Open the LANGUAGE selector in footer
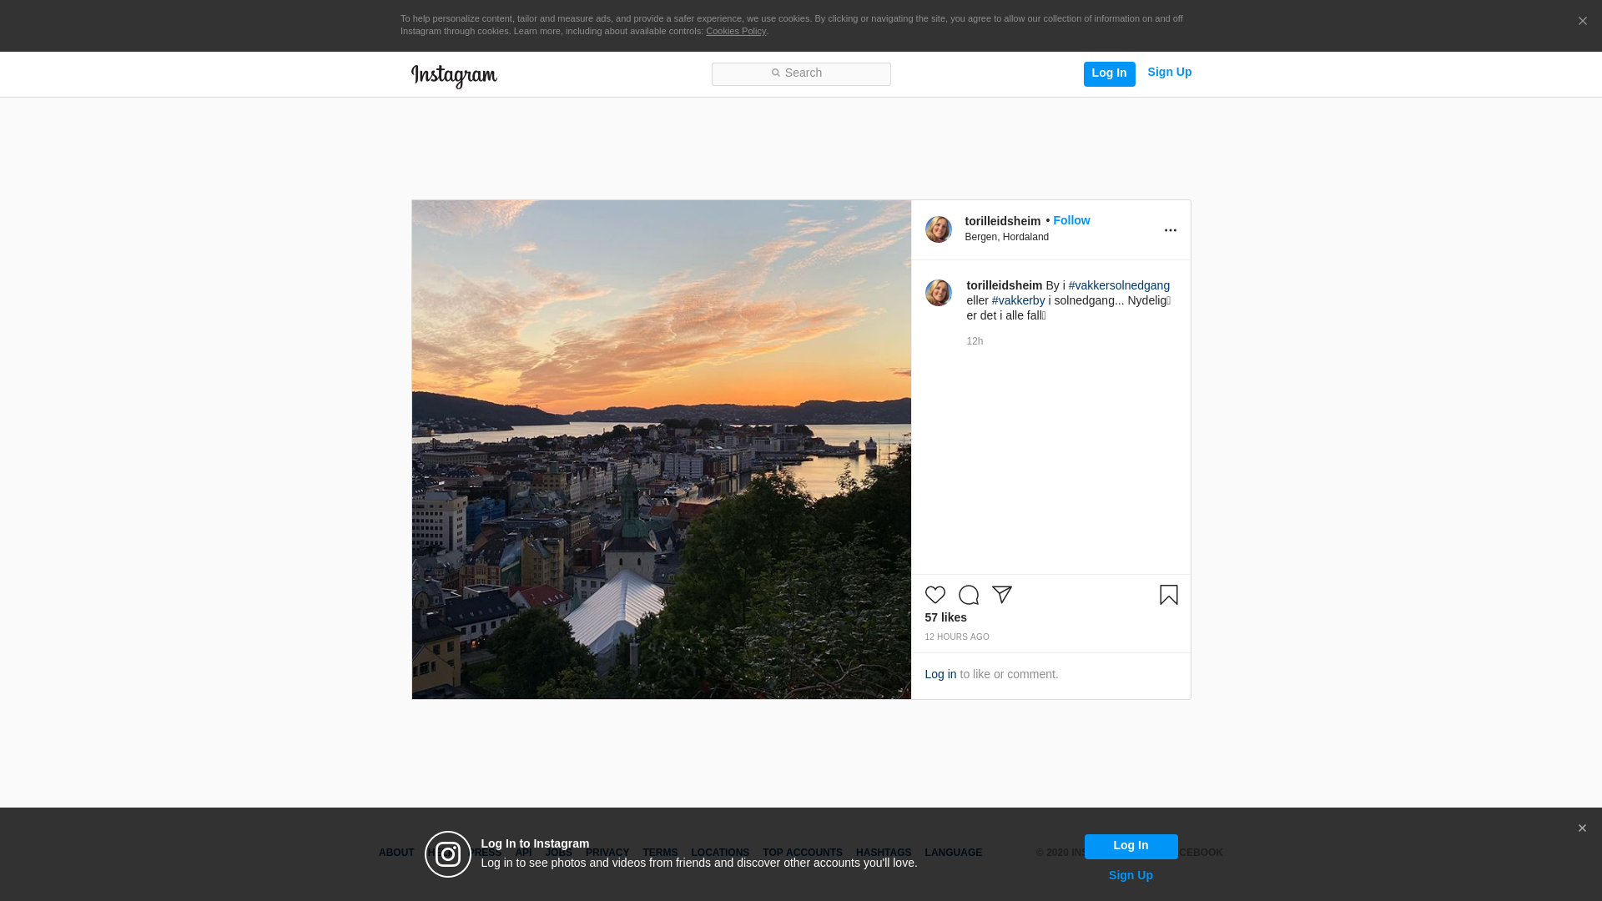 click(953, 853)
